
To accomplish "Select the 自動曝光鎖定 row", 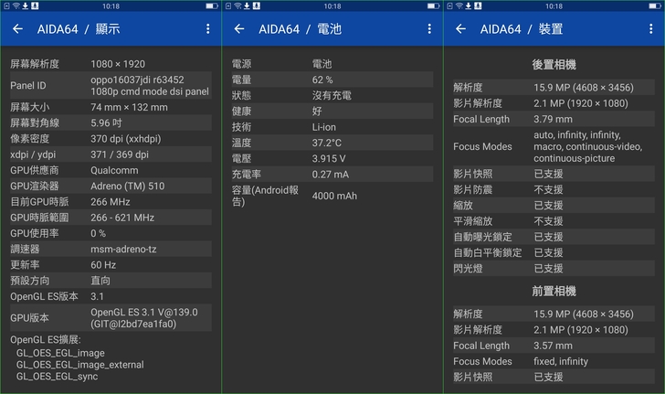I will click(x=554, y=237).
